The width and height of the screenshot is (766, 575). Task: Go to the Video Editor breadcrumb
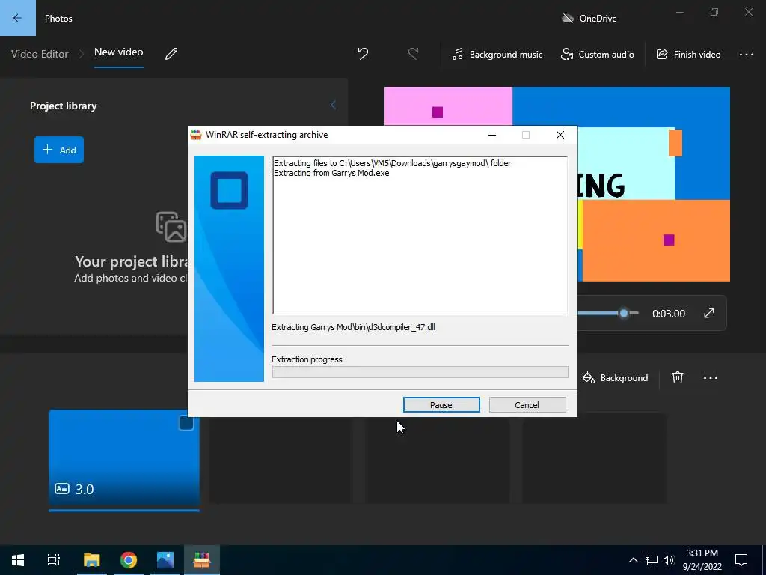click(x=40, y=54)
